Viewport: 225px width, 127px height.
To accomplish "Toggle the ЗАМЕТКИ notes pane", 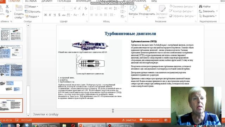I will coord(129,120).
